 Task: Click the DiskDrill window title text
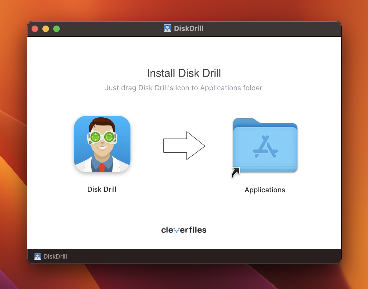[x=189, y=29]
